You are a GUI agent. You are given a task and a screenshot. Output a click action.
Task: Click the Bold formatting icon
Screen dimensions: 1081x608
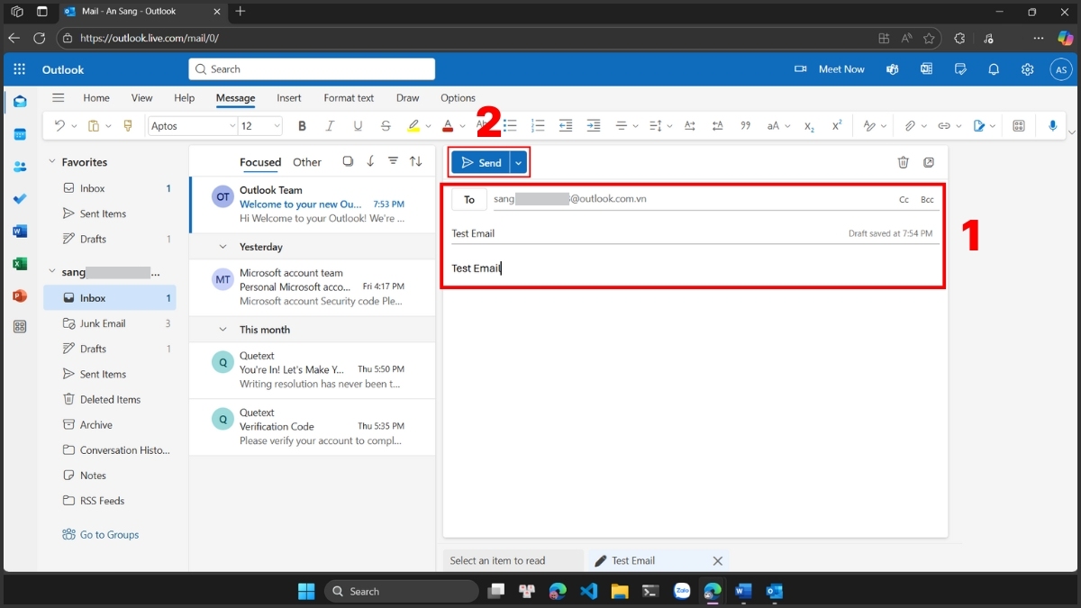(302, 126)
